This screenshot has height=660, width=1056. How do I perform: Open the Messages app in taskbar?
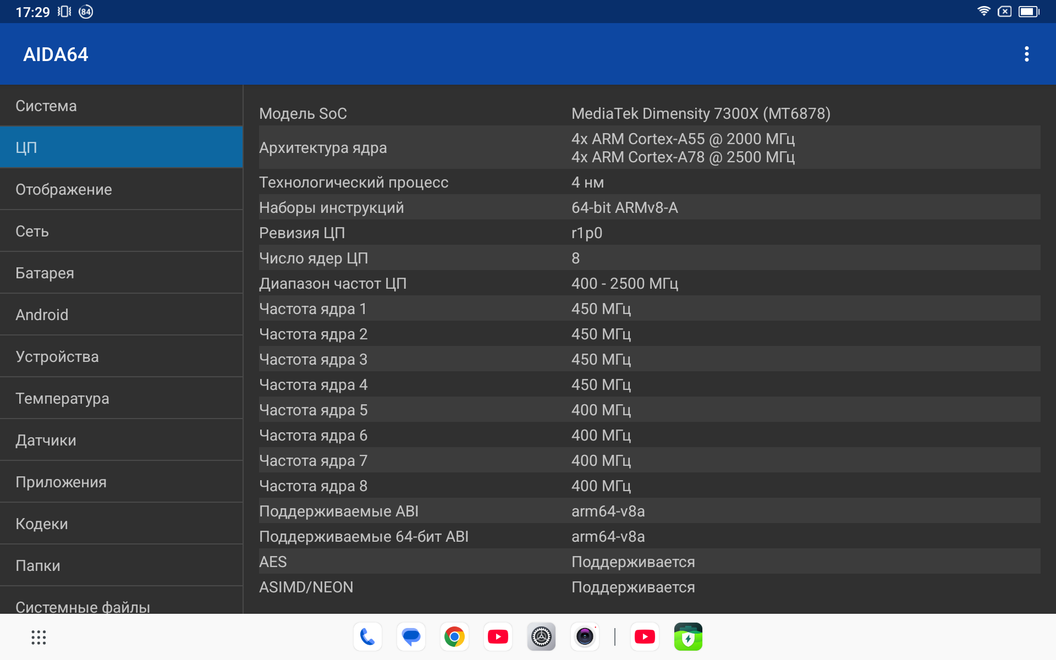pos(411,637)
